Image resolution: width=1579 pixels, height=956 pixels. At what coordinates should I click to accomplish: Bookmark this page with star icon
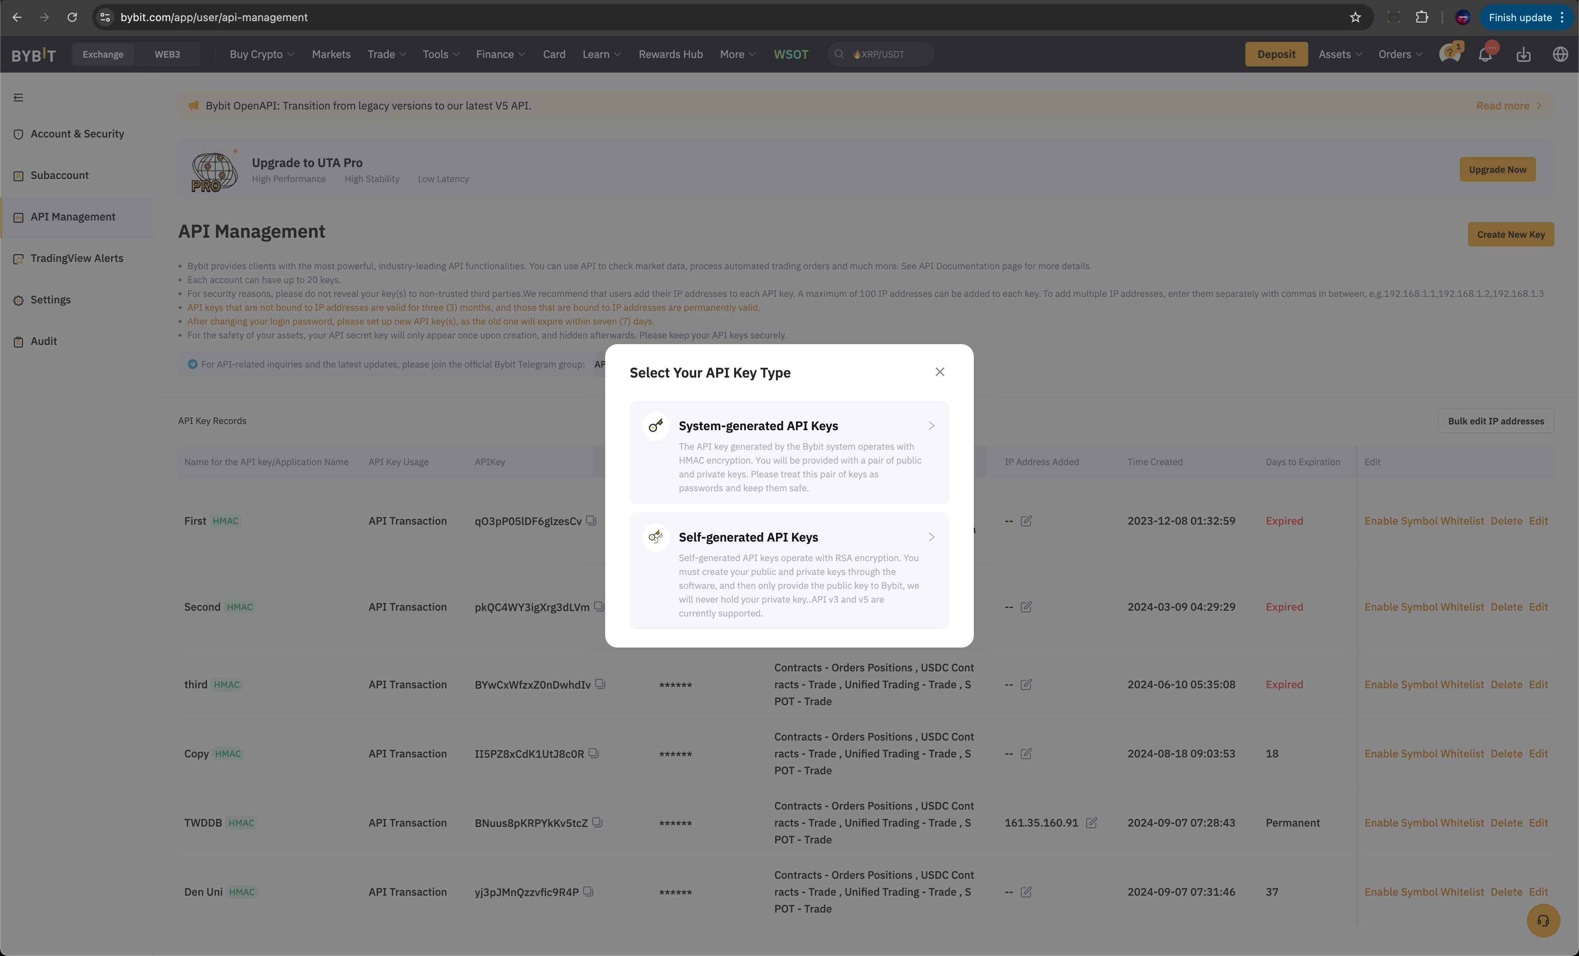[x=1355, y=17]
